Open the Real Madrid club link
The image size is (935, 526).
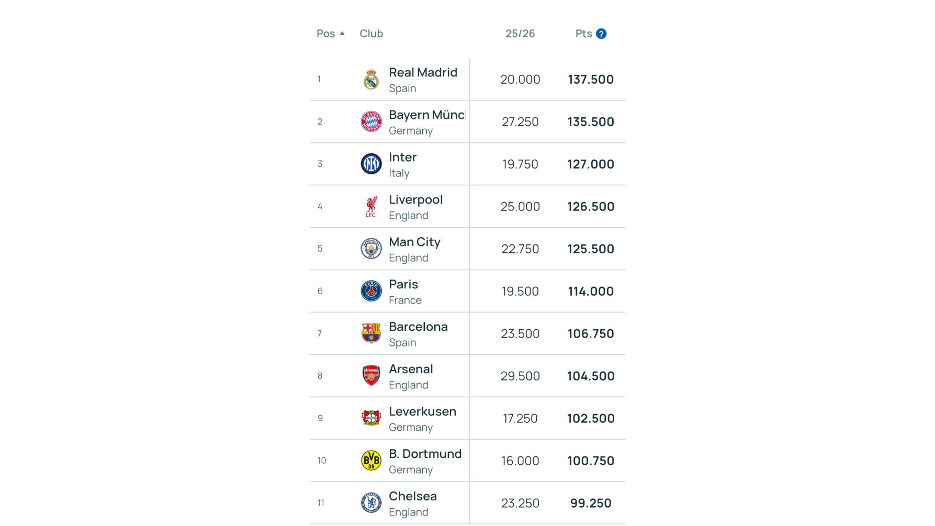pyautogui.click(x=423, y=73)
